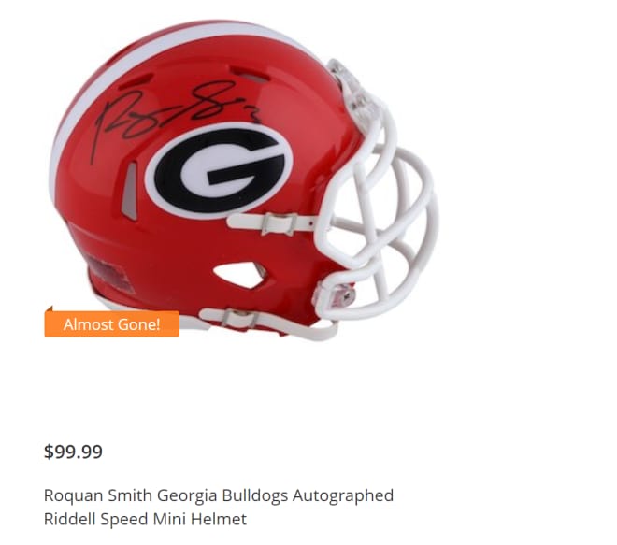617x545 pixels.
Task: Open the Roquan Smith Georgia Bulldogs Autographed link
Action: (219, 495)
